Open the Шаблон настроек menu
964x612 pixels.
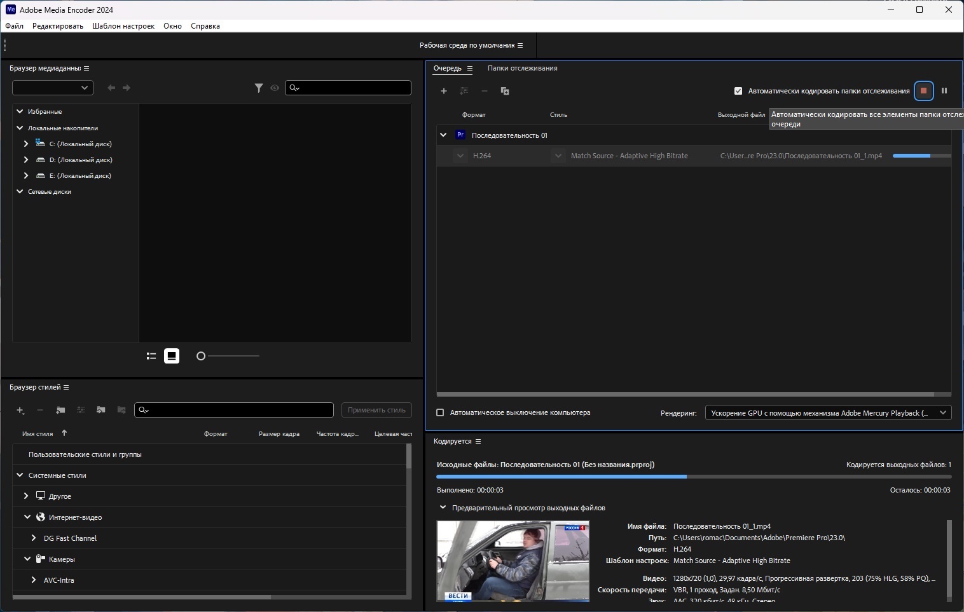(x=123, y=26)
